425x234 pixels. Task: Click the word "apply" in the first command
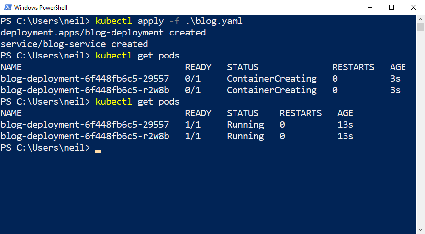(x=150, y=21)
